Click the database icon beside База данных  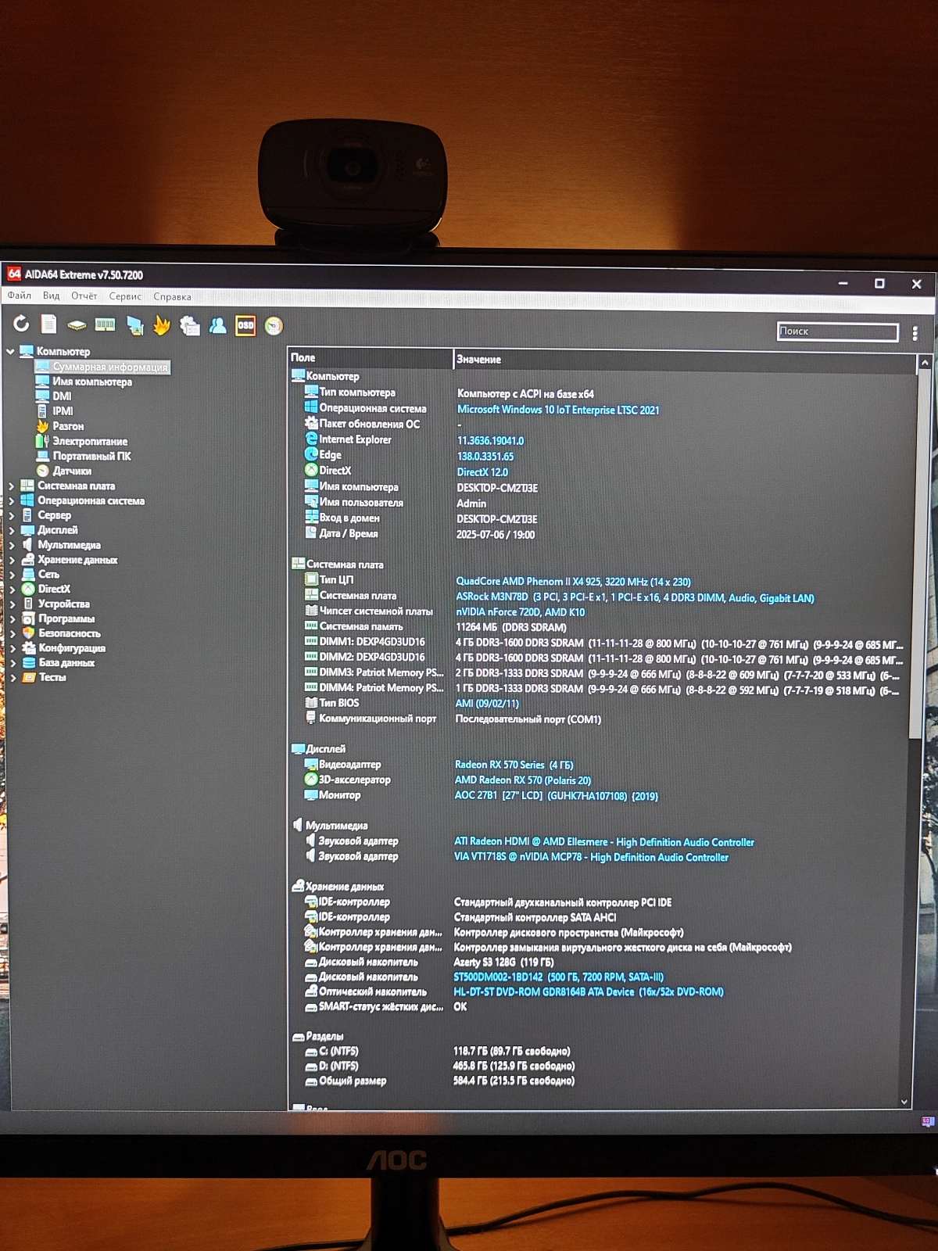[x=29, y=662]
